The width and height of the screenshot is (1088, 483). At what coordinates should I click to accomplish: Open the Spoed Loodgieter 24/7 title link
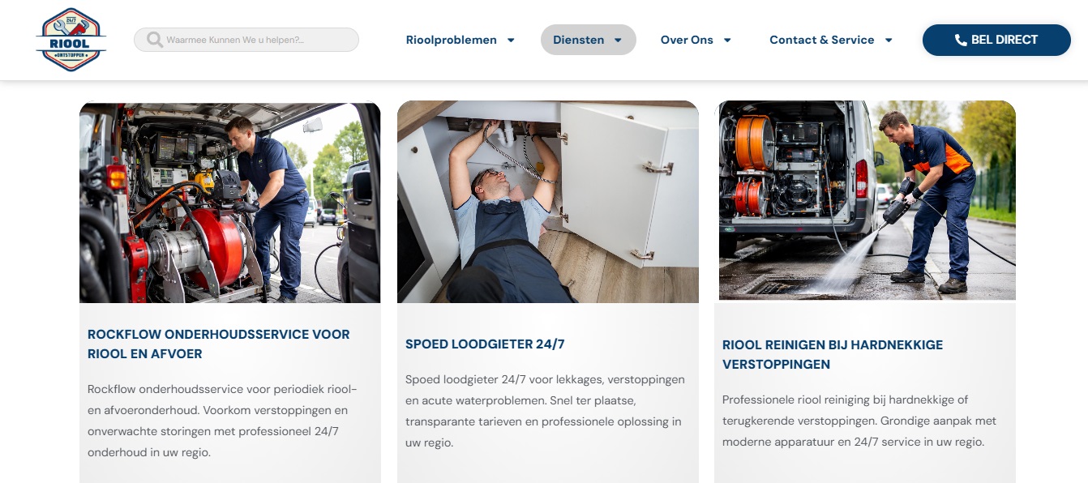click(x=485, y=344)
